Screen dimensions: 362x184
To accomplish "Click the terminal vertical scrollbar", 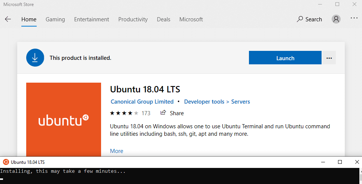I will point(361,176).
